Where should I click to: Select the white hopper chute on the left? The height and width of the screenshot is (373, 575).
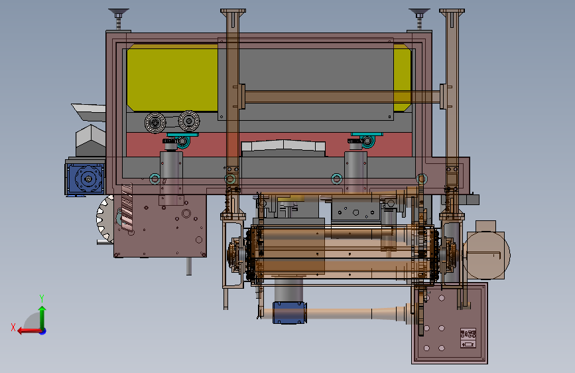coord(89,112)
